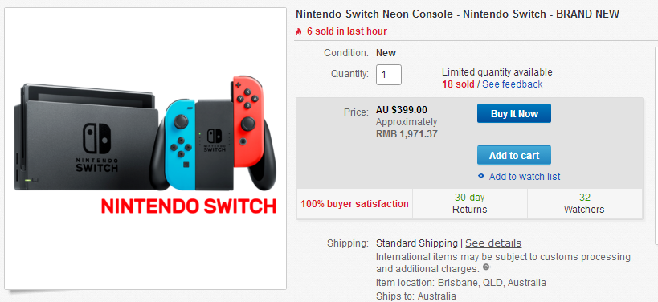This screenshot has height=302, width=658.
Task: Click the red NINTENDO SWITCH logo text
Action: [189, 206]
